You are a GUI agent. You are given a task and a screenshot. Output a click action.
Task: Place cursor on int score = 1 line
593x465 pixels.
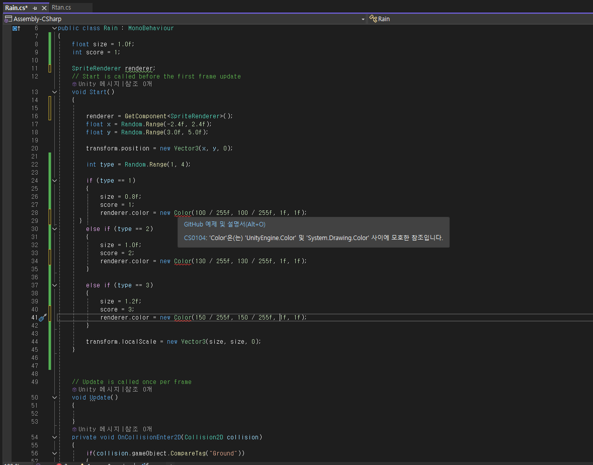click(x=96, y=52)
